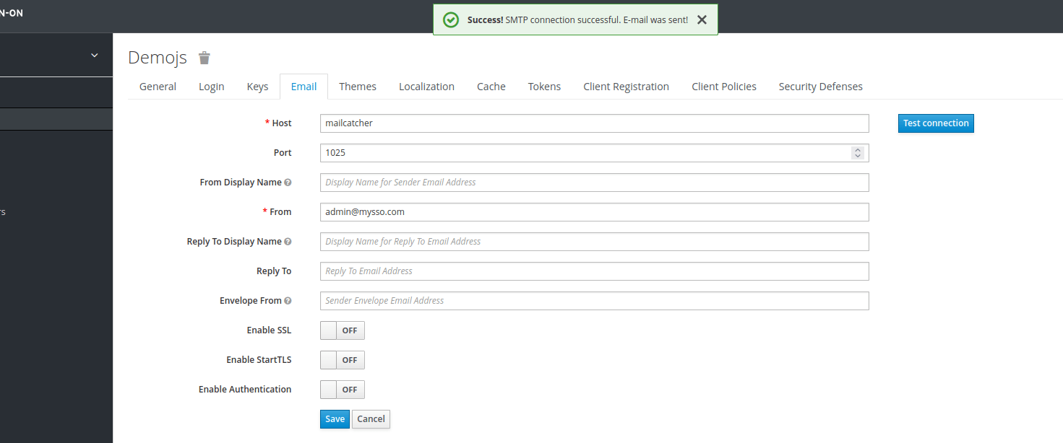The image size is (1063, 443).
Task: Go to the Security Defenses tab
Action: coord(820,86)
